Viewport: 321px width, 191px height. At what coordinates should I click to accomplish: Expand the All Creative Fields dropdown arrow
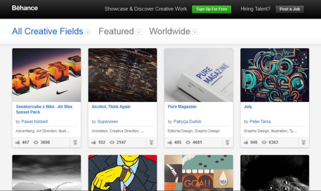click(x=88, y=32)
